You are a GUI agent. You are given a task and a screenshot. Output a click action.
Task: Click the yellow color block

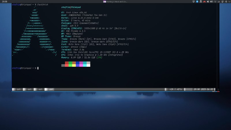pos(74,66)
